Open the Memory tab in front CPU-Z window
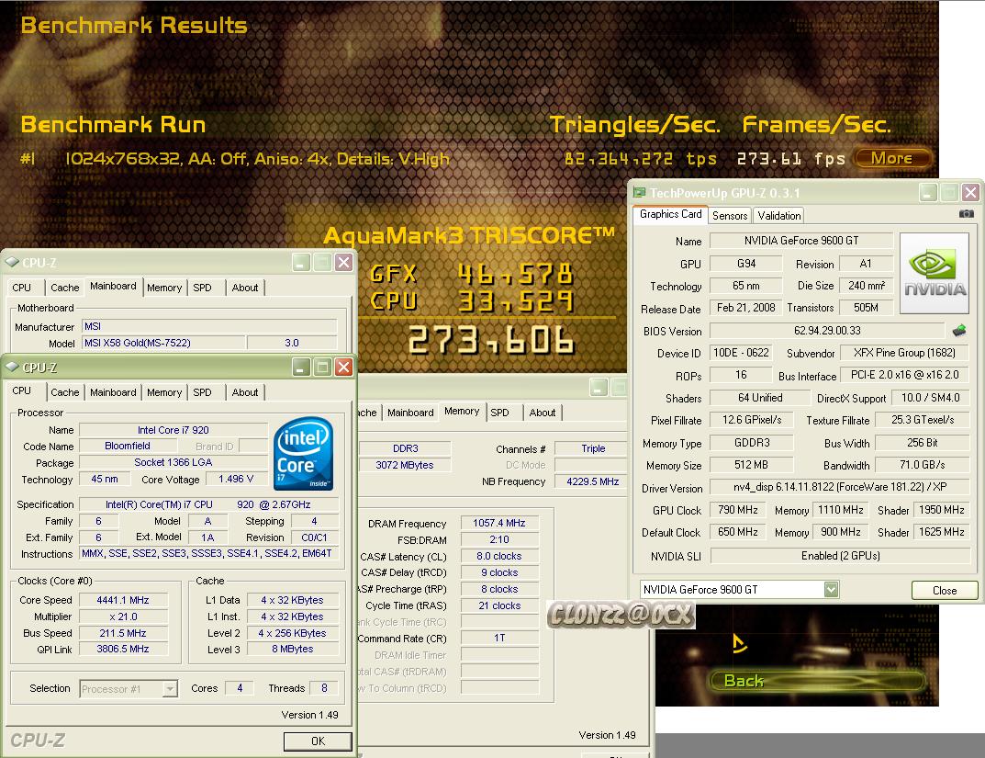This screenshot has width=985, height=758. point(164,392)
